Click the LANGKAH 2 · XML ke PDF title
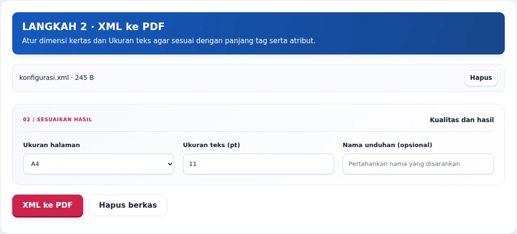The height and width of the screenshot is (234, 517). (94, 27)
